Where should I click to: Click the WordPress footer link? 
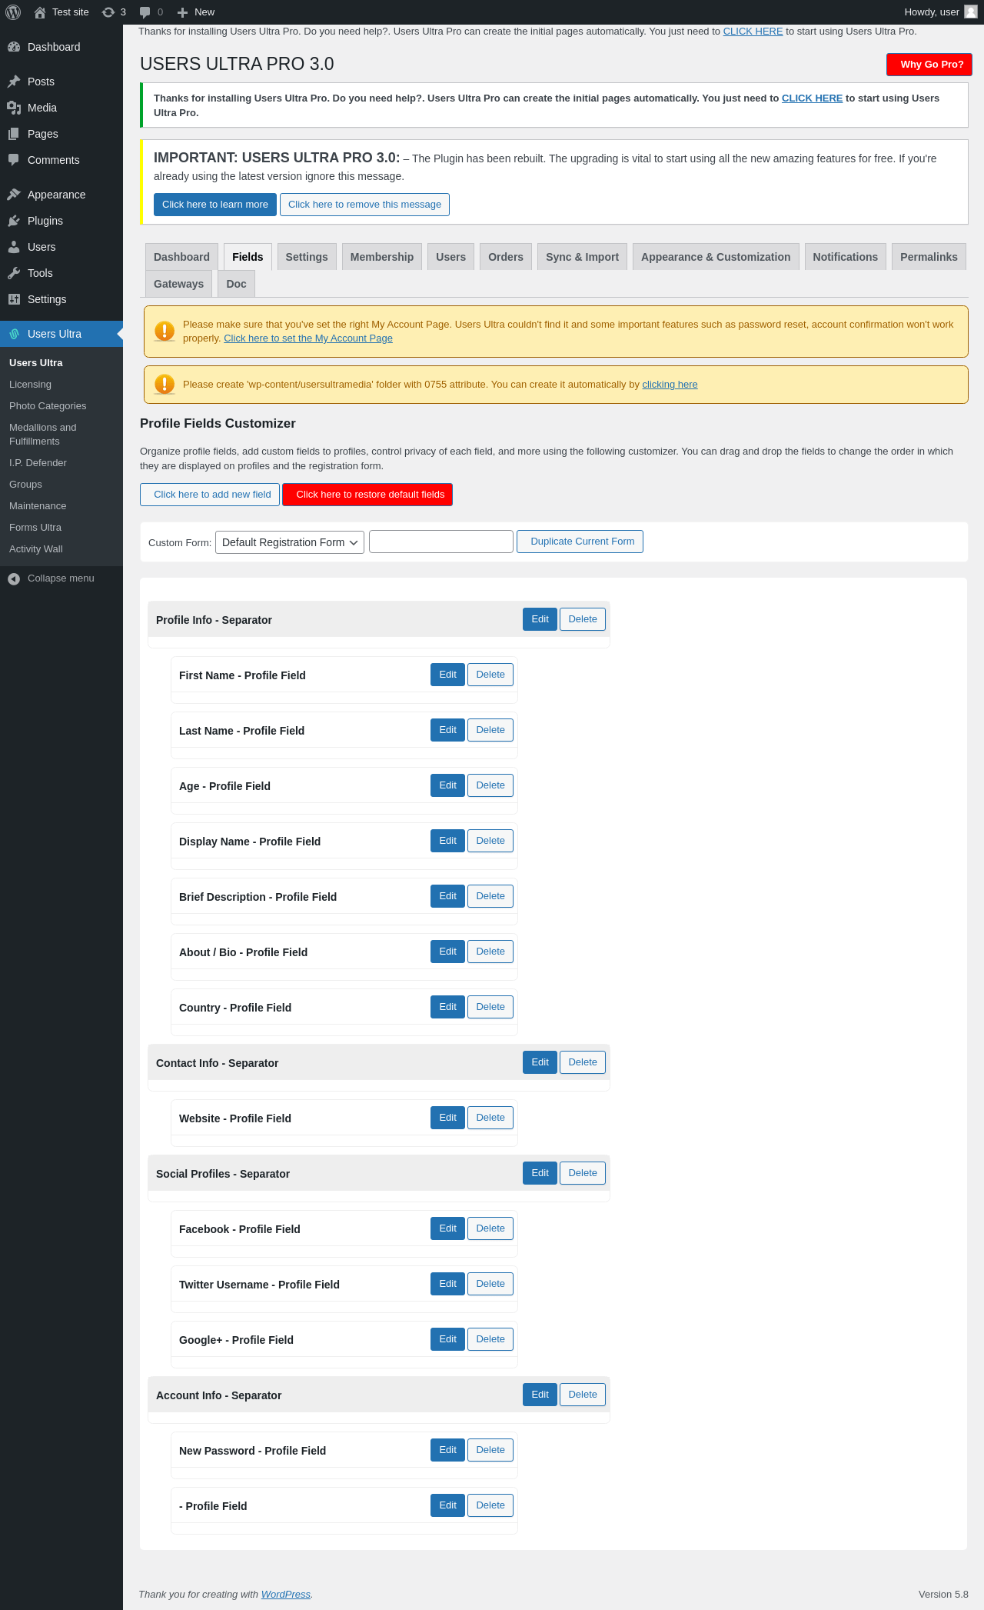(286, 1595)
